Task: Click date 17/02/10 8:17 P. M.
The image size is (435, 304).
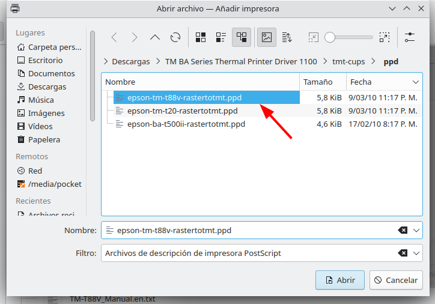Action: click(383, 124)
